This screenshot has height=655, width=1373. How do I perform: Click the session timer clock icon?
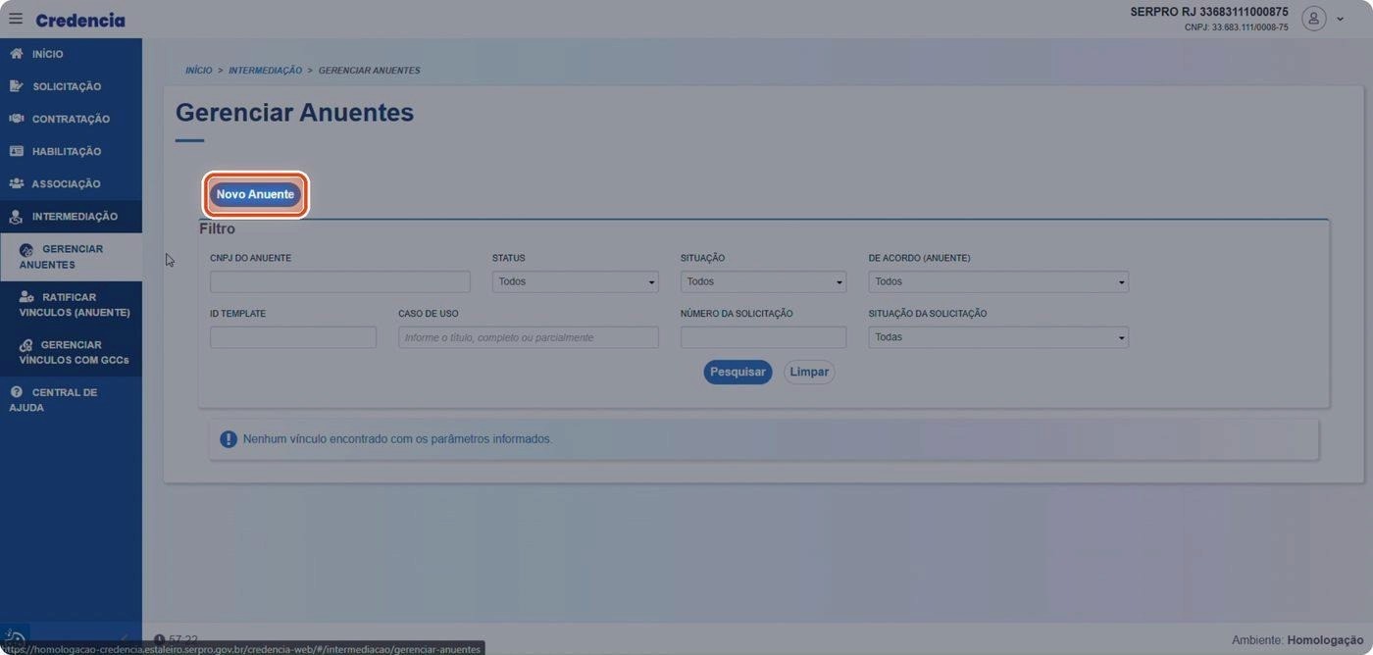[159, 639]
